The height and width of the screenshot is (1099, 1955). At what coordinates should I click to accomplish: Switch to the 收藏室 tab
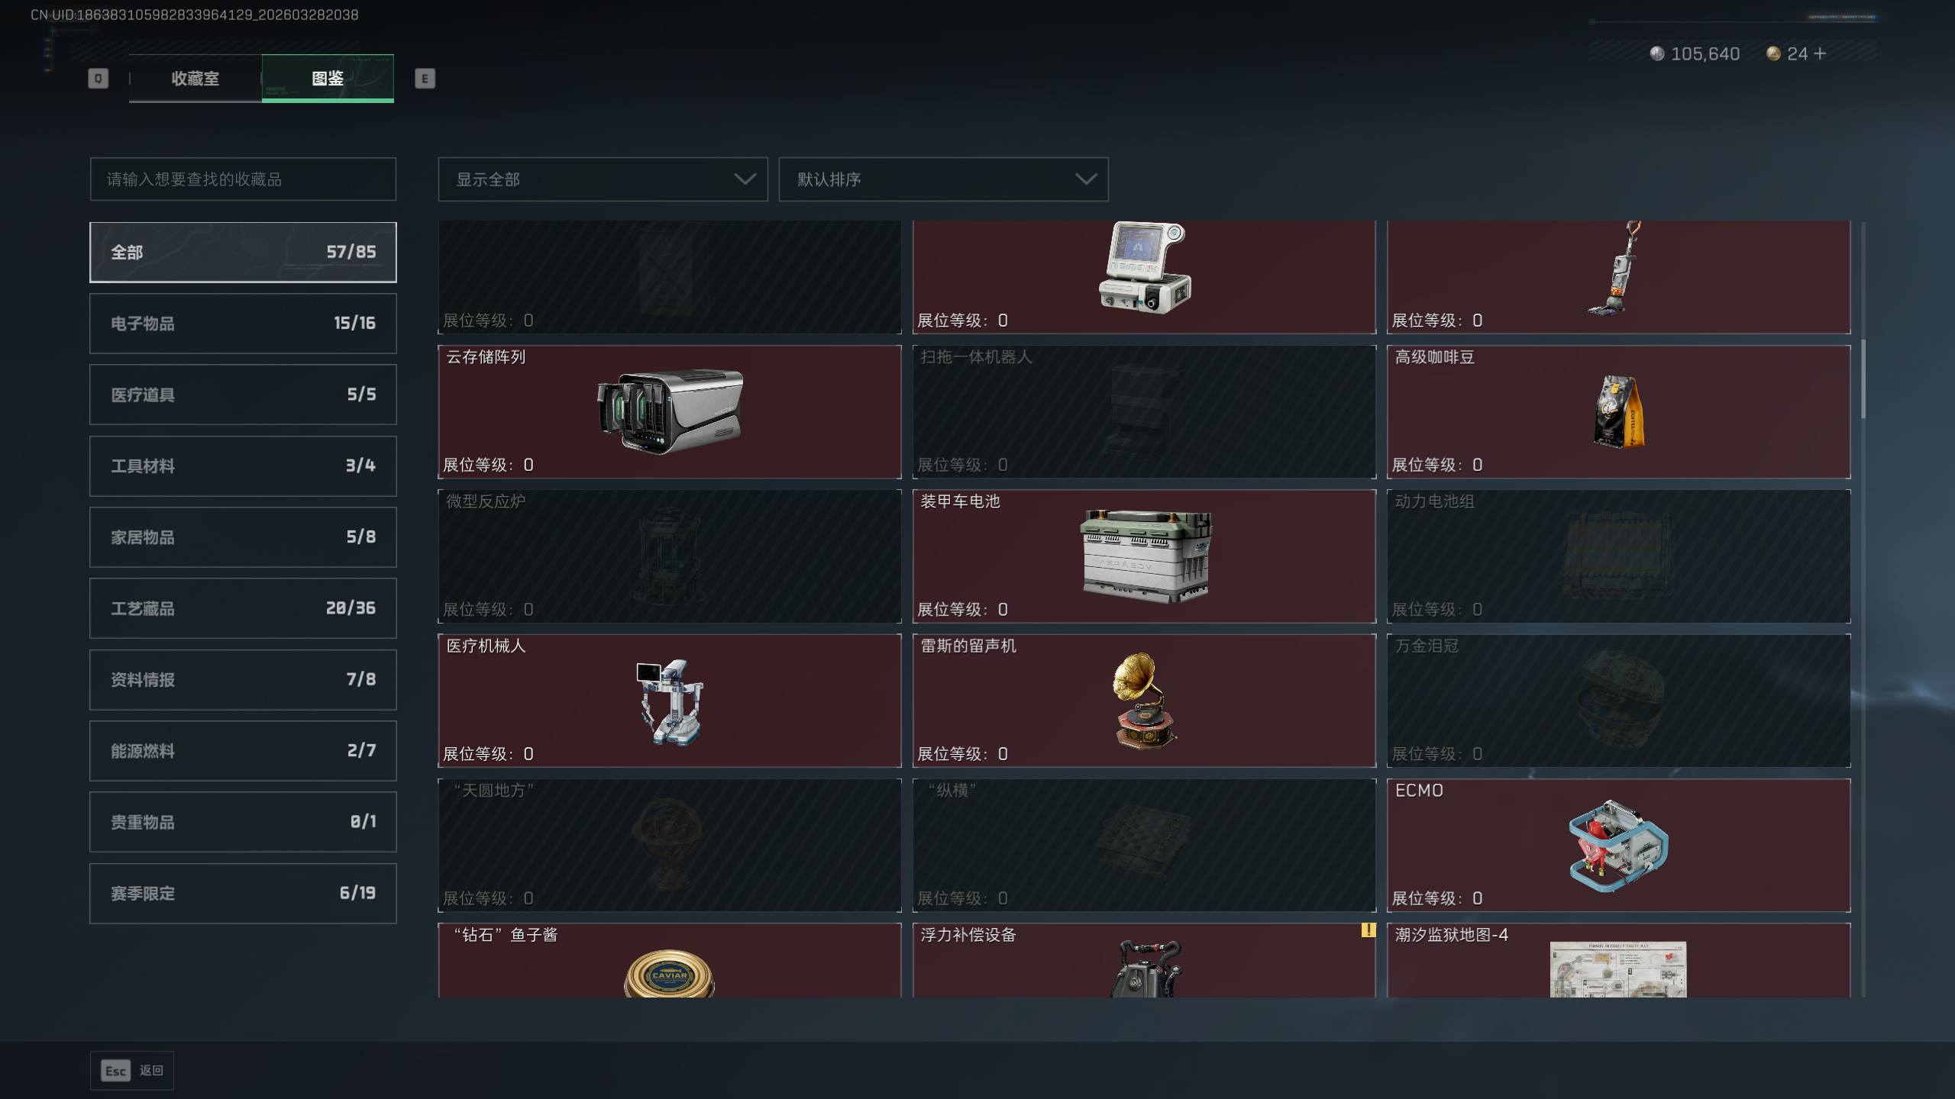point(195,79)
